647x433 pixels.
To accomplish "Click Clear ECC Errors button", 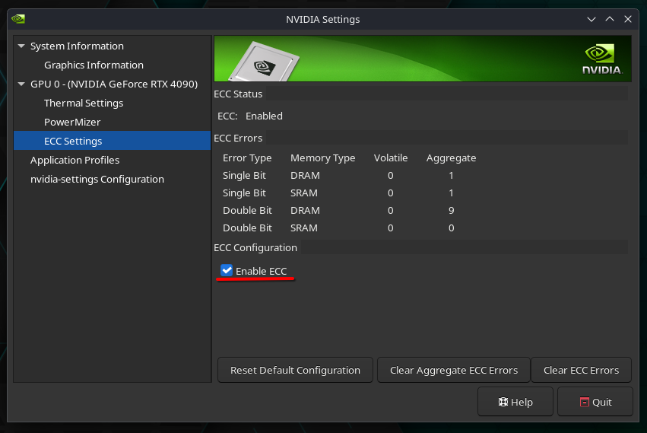I will click(x=581, y=370).
